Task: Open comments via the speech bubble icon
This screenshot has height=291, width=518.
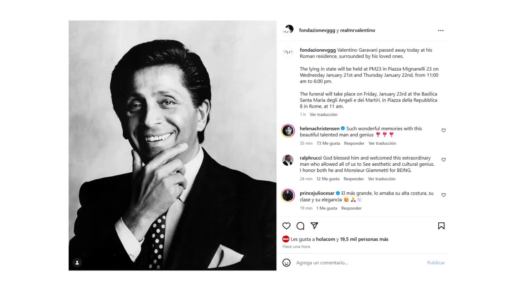Action: [x=300, y=226]
